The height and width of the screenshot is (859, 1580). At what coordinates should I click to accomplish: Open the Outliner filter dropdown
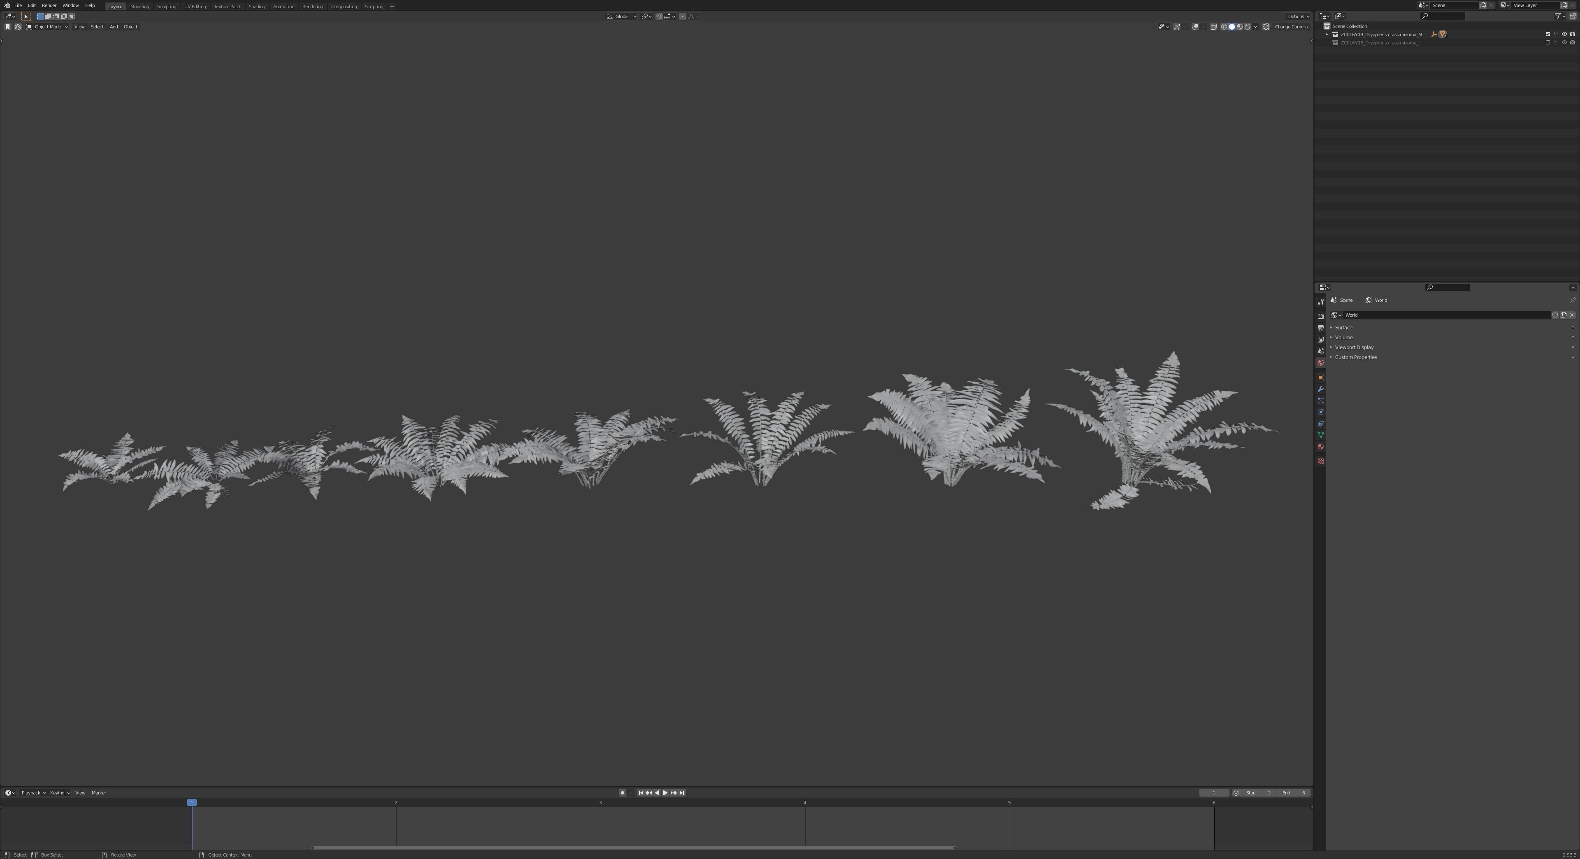point(1560,16)
